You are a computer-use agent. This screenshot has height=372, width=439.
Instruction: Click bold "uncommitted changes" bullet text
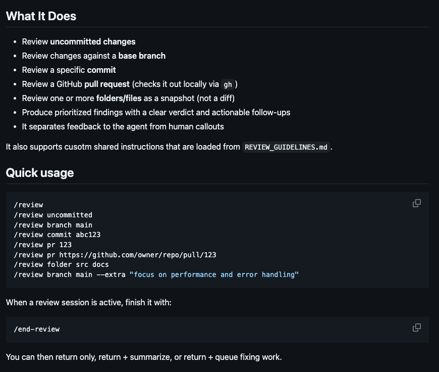pyautogui.click(x=93, y=41)
